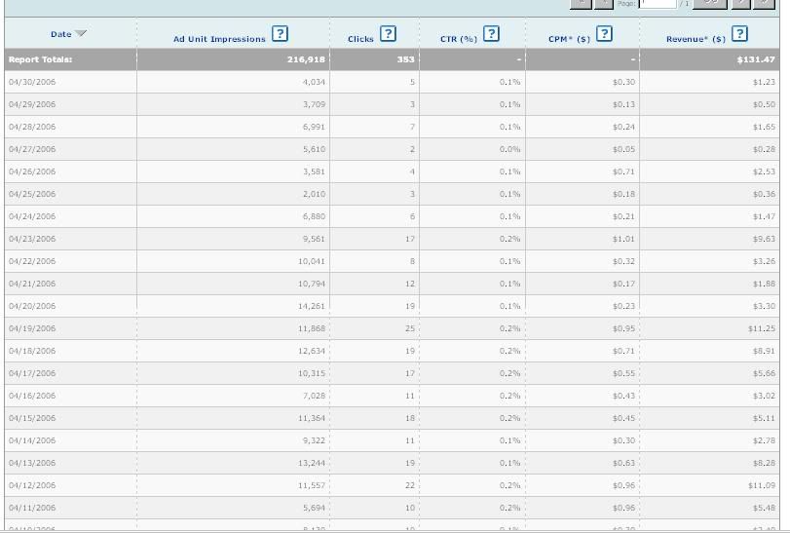Jump to the first page of results
The image size is (790, 533).
581,4
